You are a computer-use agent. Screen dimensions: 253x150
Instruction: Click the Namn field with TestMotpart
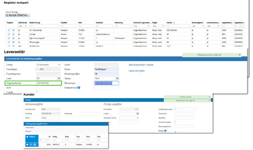click(x=106, y=69)
